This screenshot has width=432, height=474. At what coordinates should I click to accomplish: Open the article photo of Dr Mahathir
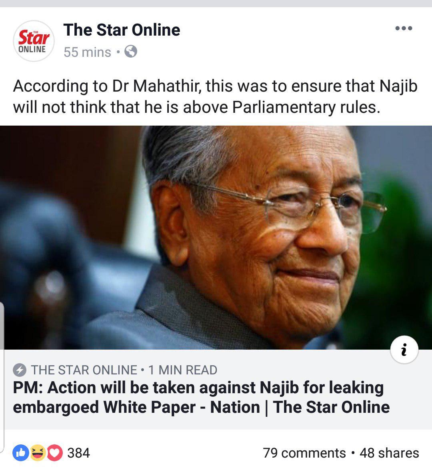[216, 237]
